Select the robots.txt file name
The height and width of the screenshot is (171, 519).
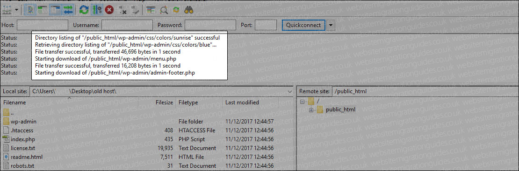pyautogui.click(x=22, y=166)
